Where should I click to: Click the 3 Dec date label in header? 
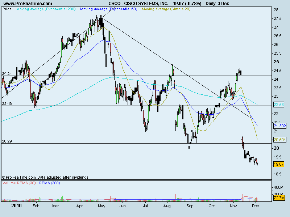pyautogui.click(x=223, y=4)
